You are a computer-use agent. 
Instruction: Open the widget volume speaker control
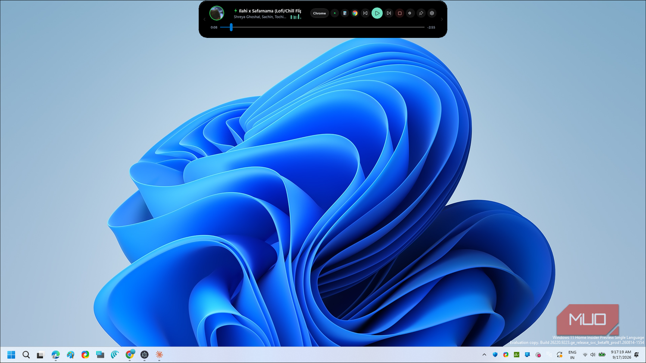pyautogui.click(x=410, y=13)
